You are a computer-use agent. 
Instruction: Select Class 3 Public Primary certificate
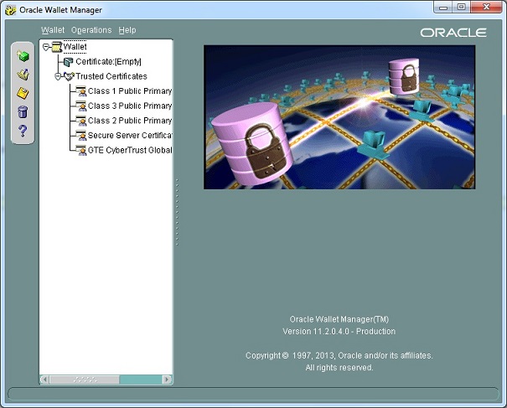130,106
